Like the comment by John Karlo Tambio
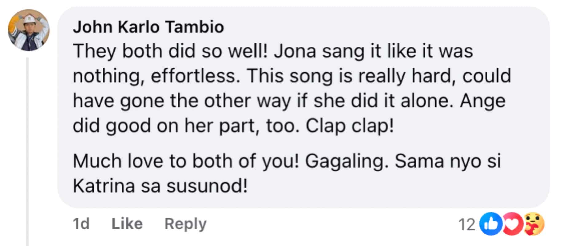The image size is (583, 246). click(x=127, y=224)
